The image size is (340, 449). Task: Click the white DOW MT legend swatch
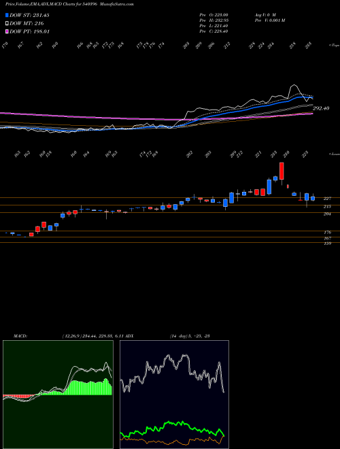pos(7,24)
